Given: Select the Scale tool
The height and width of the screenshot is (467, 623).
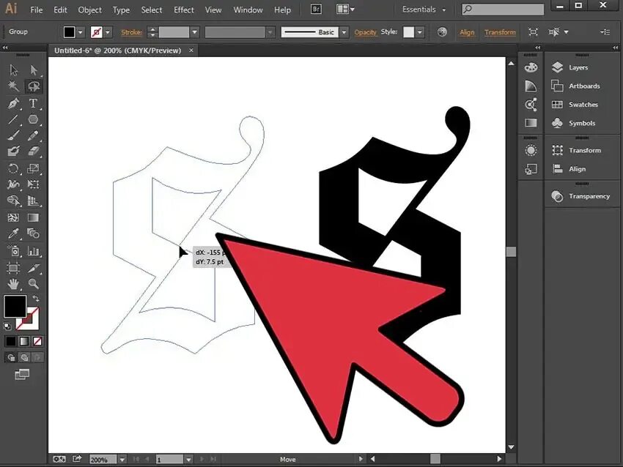Looking at the screenshot, I should (34, 168).
